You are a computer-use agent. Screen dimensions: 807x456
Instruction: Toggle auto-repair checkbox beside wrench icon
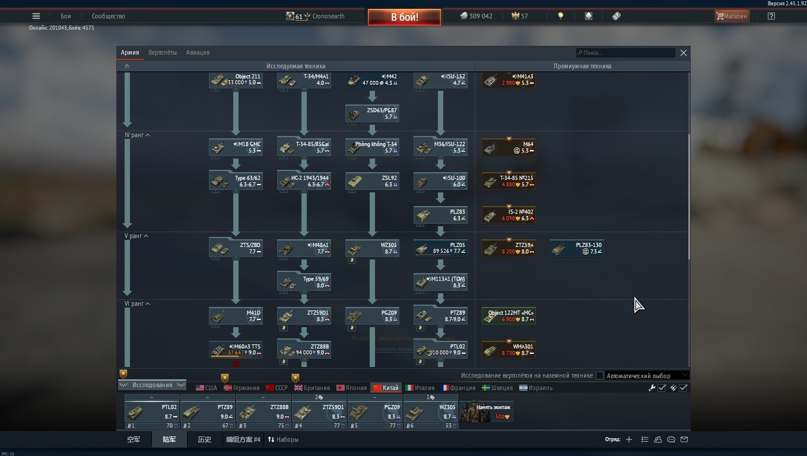pos(662,388)
